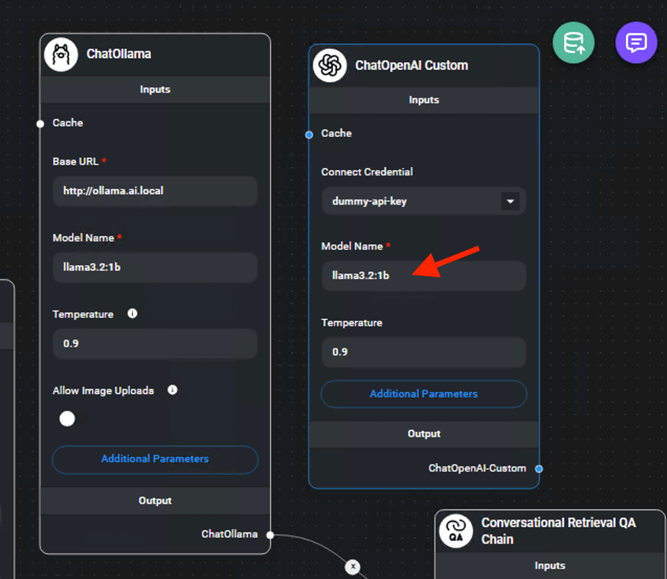Click the Conversational Retrieval QA Chain icon

click(456, 531)
